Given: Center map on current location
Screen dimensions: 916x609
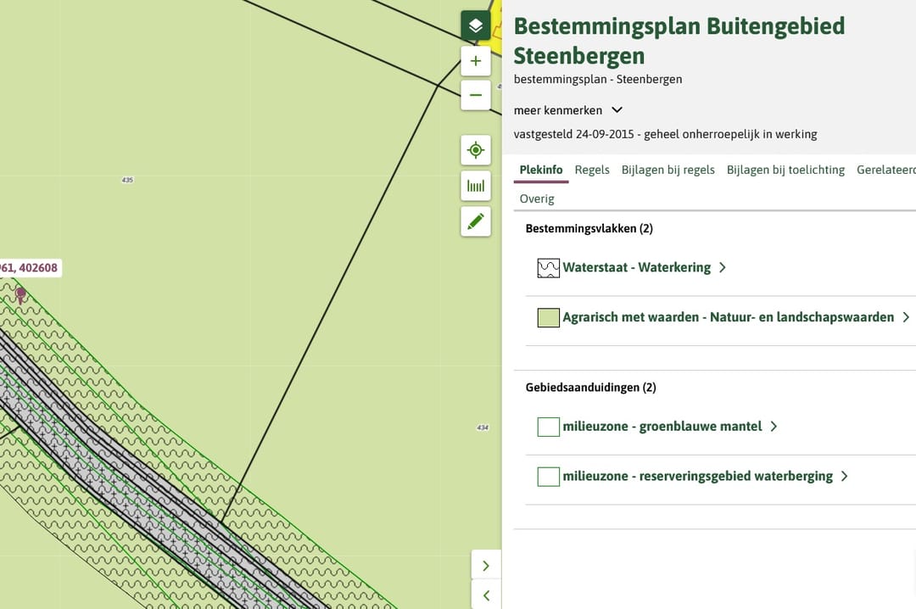Looking at the screenshot, I should (x=476, y=150).
